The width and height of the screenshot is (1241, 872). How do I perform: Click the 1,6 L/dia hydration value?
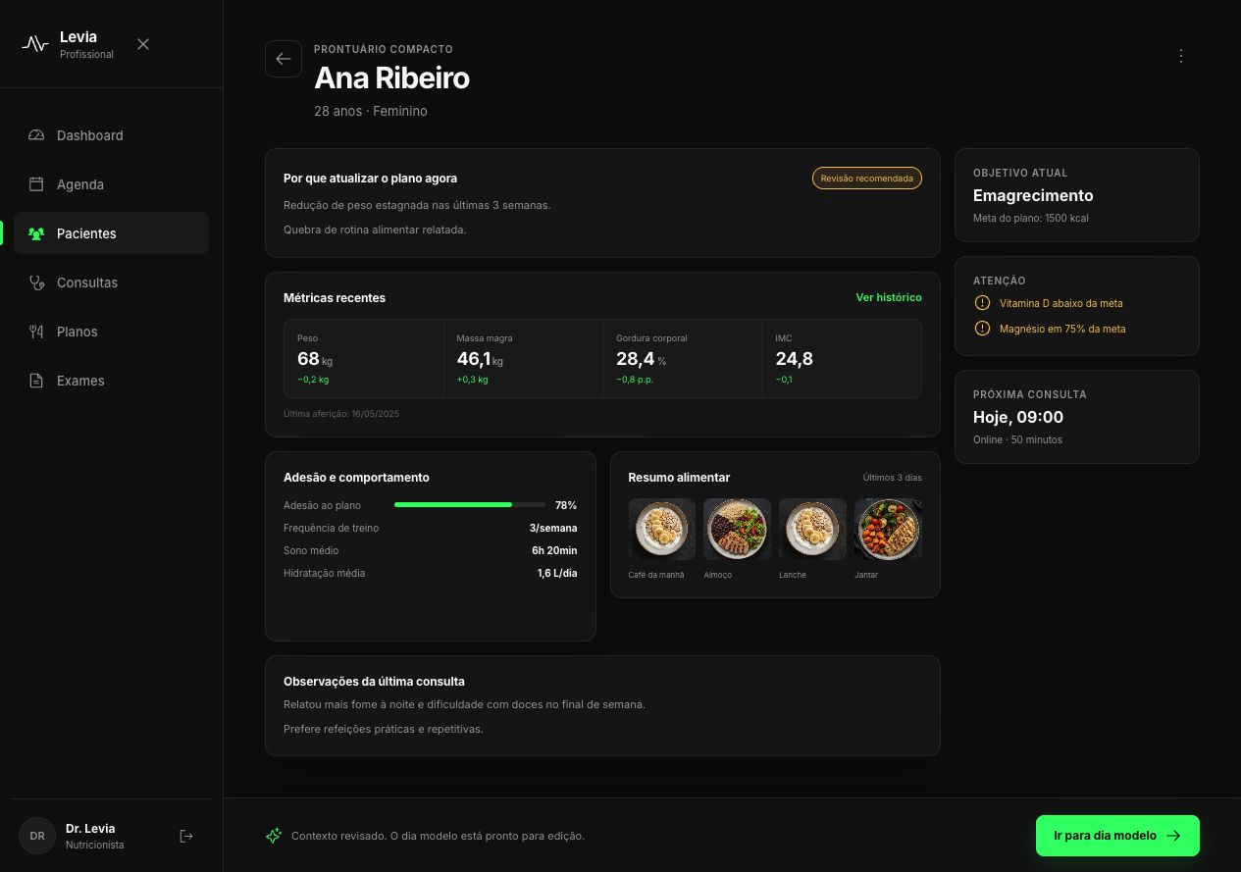(557, 573)
